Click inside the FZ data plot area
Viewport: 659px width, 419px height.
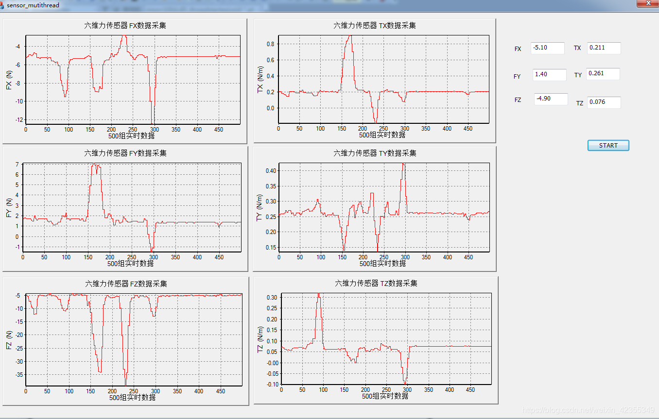point(134,339)
